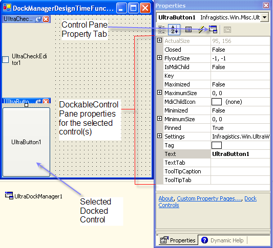Screen dimensions: 273x248
Task: Minimize the DockManagerDesignTimeFunc form window
Action: [121, 8]
